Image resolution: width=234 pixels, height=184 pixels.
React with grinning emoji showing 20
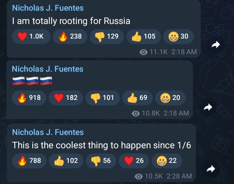point(170,97)
